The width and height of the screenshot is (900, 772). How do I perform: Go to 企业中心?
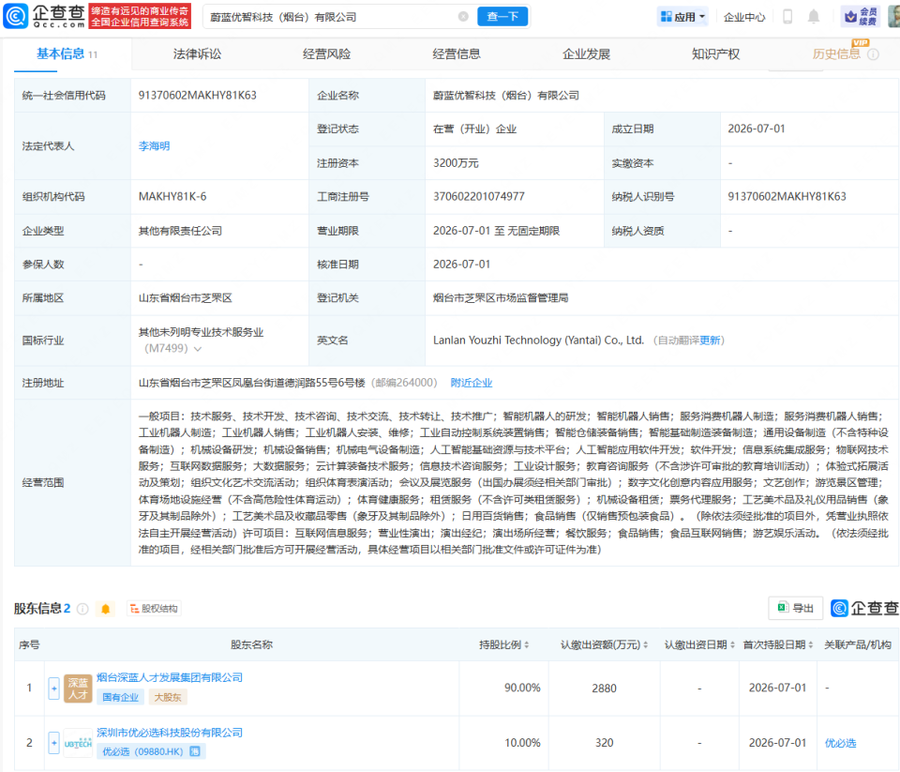(743, 17)
